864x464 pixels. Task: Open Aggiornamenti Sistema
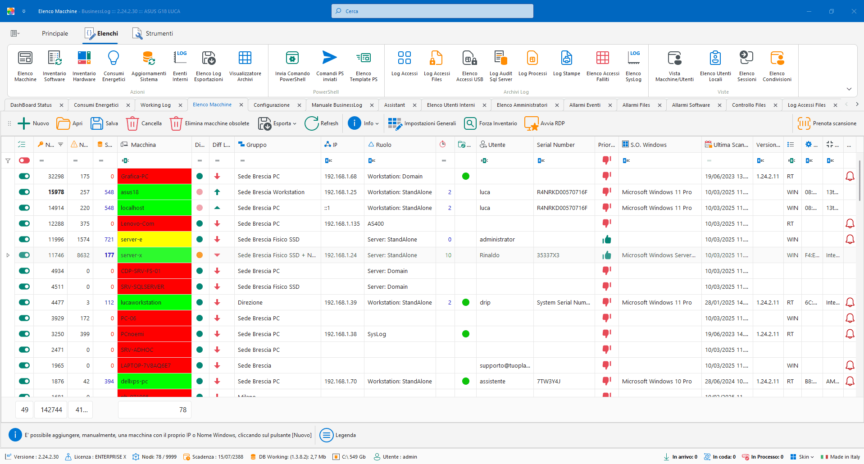click(x=149, y=66)
